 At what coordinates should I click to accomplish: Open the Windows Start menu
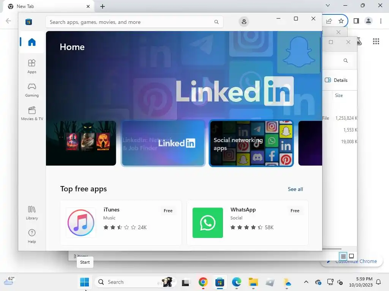(85, 282)
